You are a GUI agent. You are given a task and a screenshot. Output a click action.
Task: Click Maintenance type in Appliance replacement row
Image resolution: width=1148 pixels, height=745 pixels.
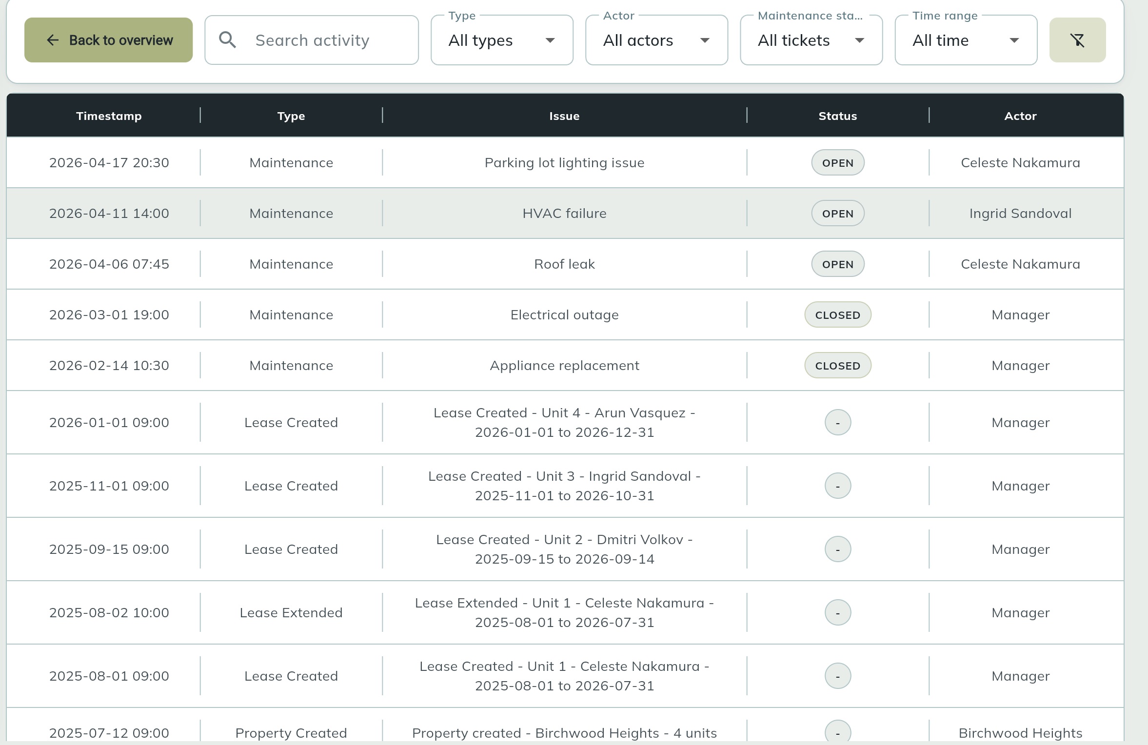click(291, 366)
